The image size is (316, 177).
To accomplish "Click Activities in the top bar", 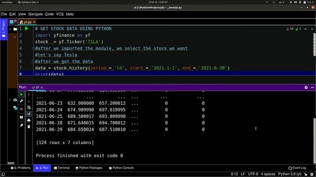I will tap(7, 2).
